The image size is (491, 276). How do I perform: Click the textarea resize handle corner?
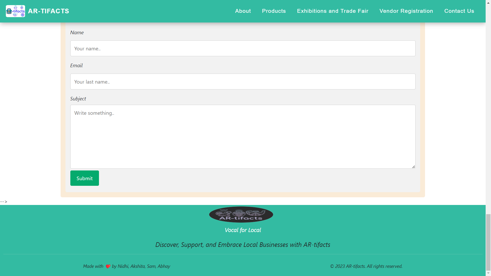click(x=413, y=167)
